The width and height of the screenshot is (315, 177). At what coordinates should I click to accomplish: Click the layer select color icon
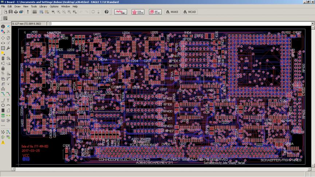(3, 32)
